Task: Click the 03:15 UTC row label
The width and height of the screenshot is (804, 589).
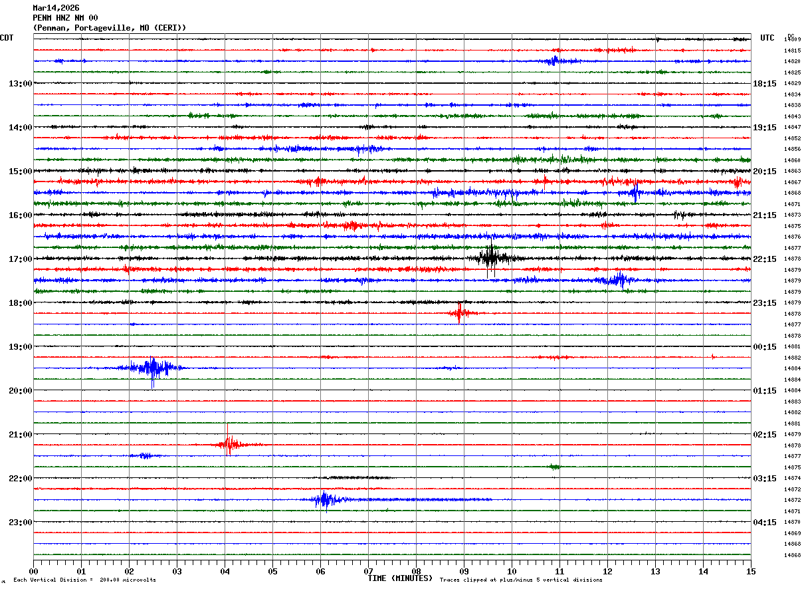Action: pos(765,479)
